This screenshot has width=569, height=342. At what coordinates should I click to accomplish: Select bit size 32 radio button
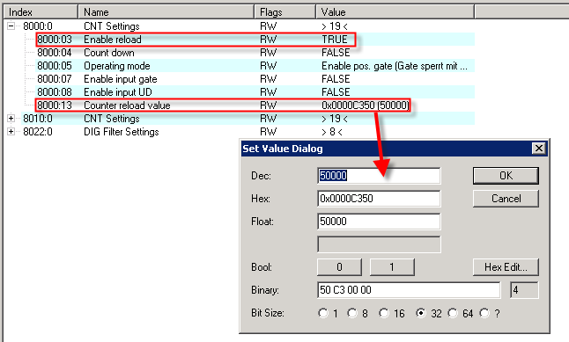(x=420, y=313)
